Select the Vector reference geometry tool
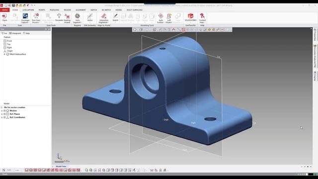This screenshot has width=318, height=179. 90,17
